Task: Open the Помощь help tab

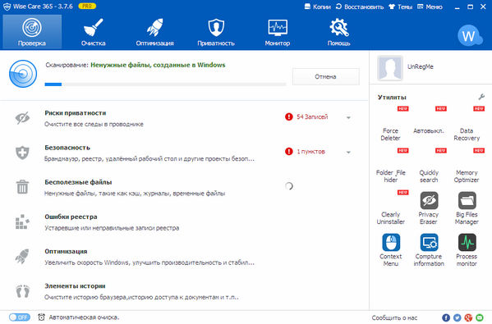Action: (x=339, y=32)
